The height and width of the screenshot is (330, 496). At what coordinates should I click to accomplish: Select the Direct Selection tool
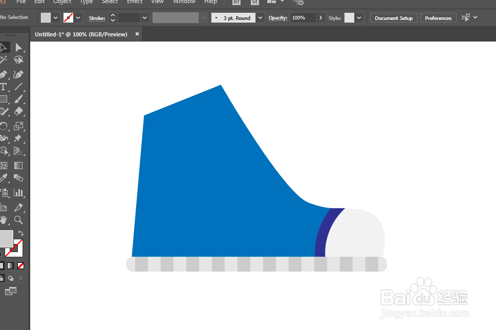(18, 48)
